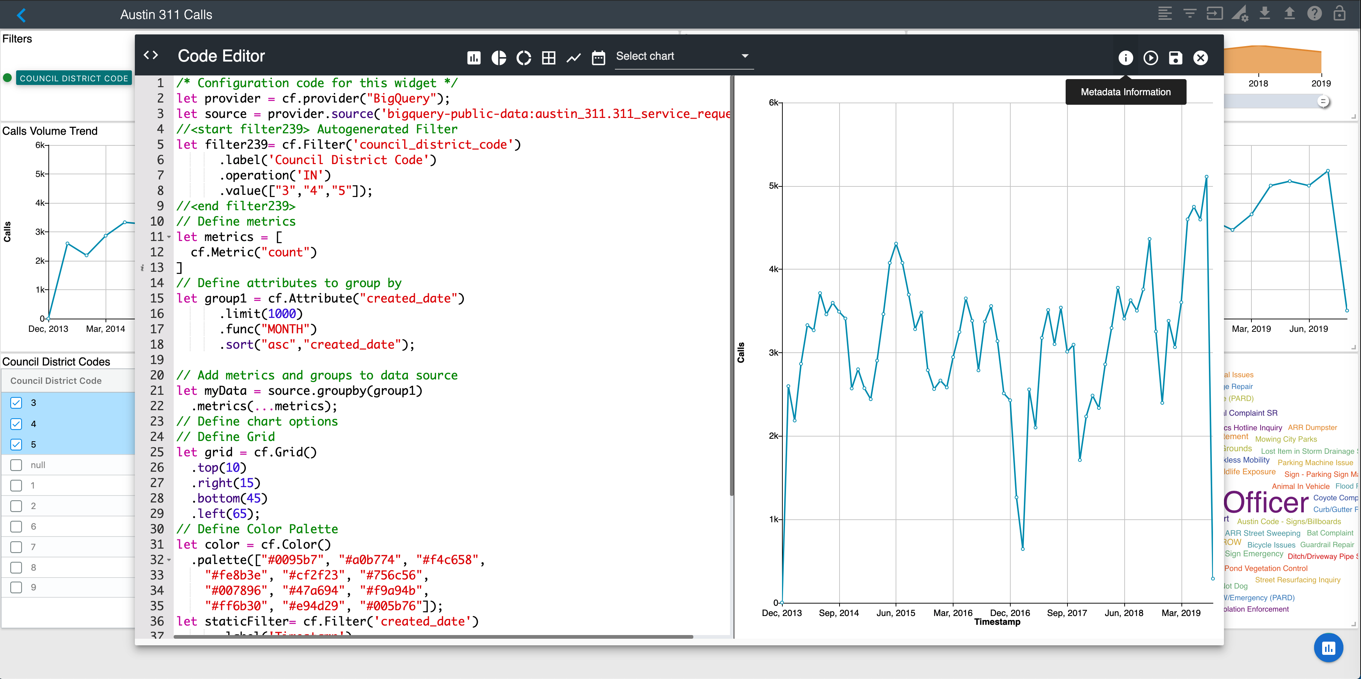Check district code 8 checkbox
The image size is (1361, 679).
(16, 567)
